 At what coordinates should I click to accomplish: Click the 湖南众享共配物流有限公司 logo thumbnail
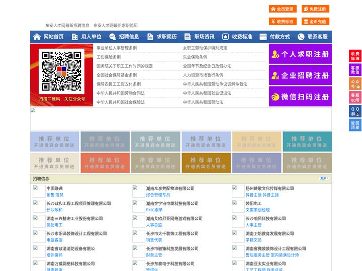tap(139, 191)
